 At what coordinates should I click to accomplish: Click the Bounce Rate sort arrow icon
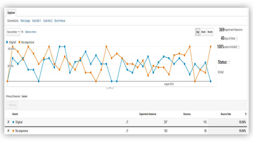pos(246,114)
